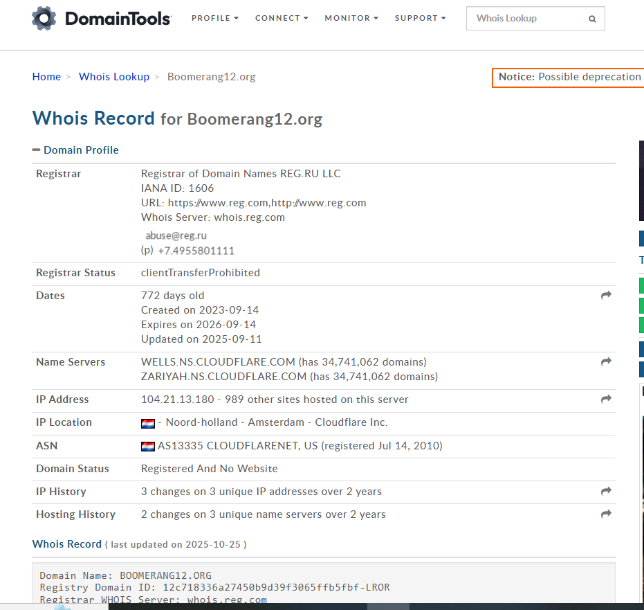Screen dimensions: 644x610
Task: Click the Registered And No Website text
Action: point(210,469)
